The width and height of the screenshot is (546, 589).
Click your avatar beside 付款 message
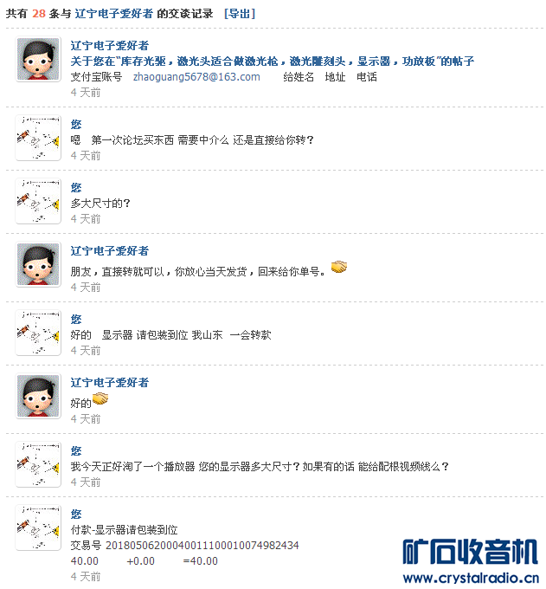click(x=38, y=528)
